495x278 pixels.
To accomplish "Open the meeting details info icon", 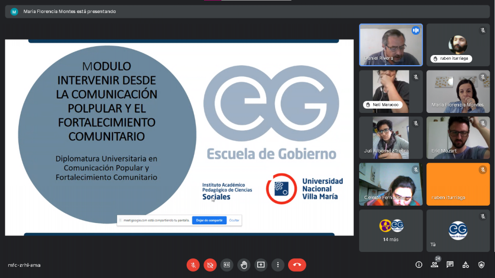I will point(419,264).
